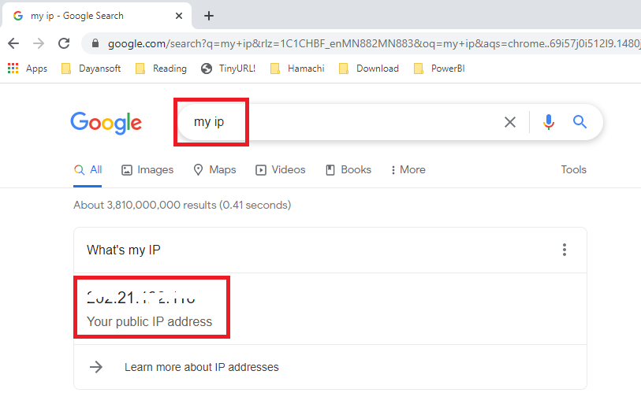641x393 pixels.
Task: Switch to the Images tab
Action: [147, 170]
